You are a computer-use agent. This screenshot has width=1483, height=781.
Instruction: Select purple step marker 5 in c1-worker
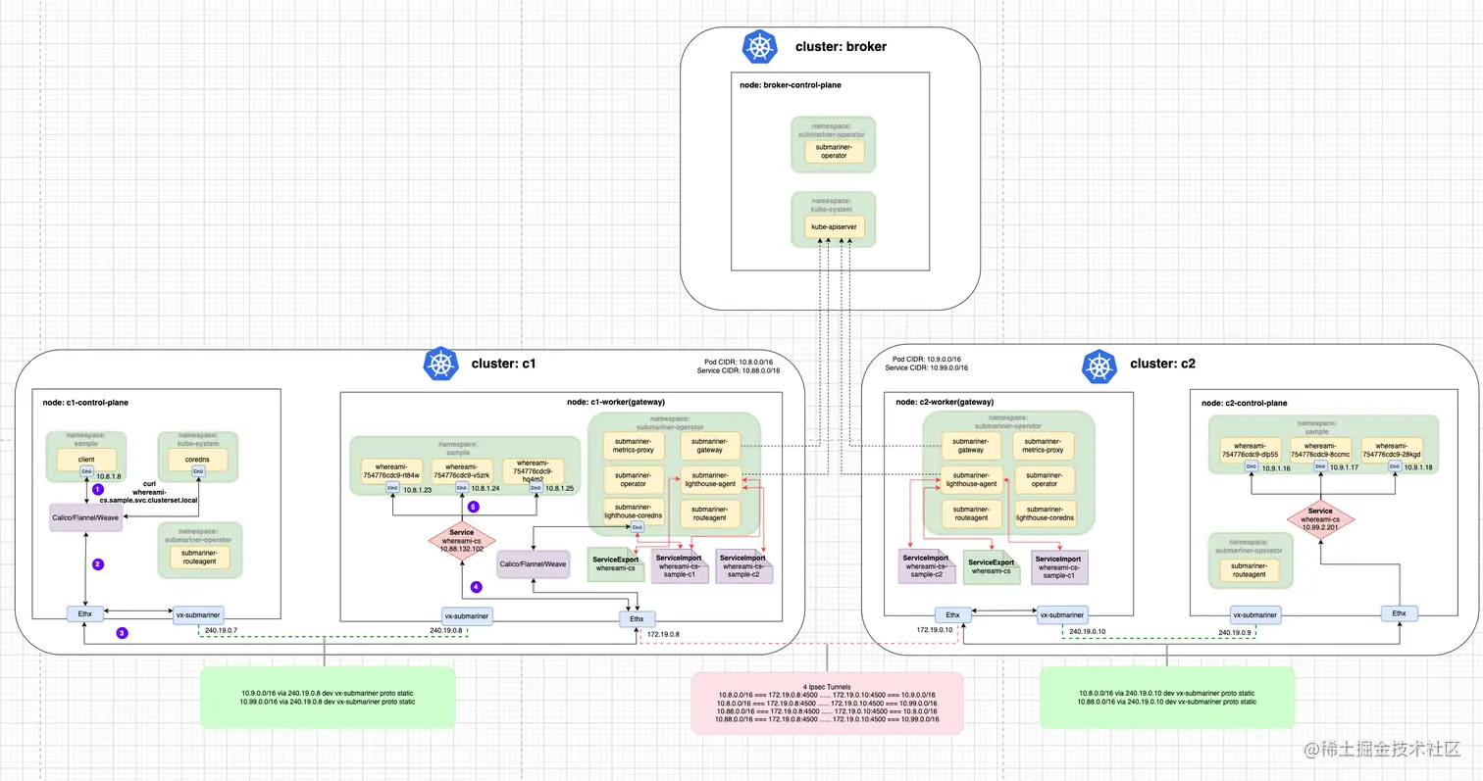point(474,507)
